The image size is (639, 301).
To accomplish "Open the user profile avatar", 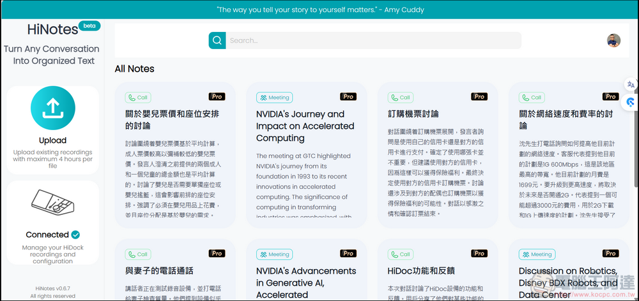I will pos(613,40).
